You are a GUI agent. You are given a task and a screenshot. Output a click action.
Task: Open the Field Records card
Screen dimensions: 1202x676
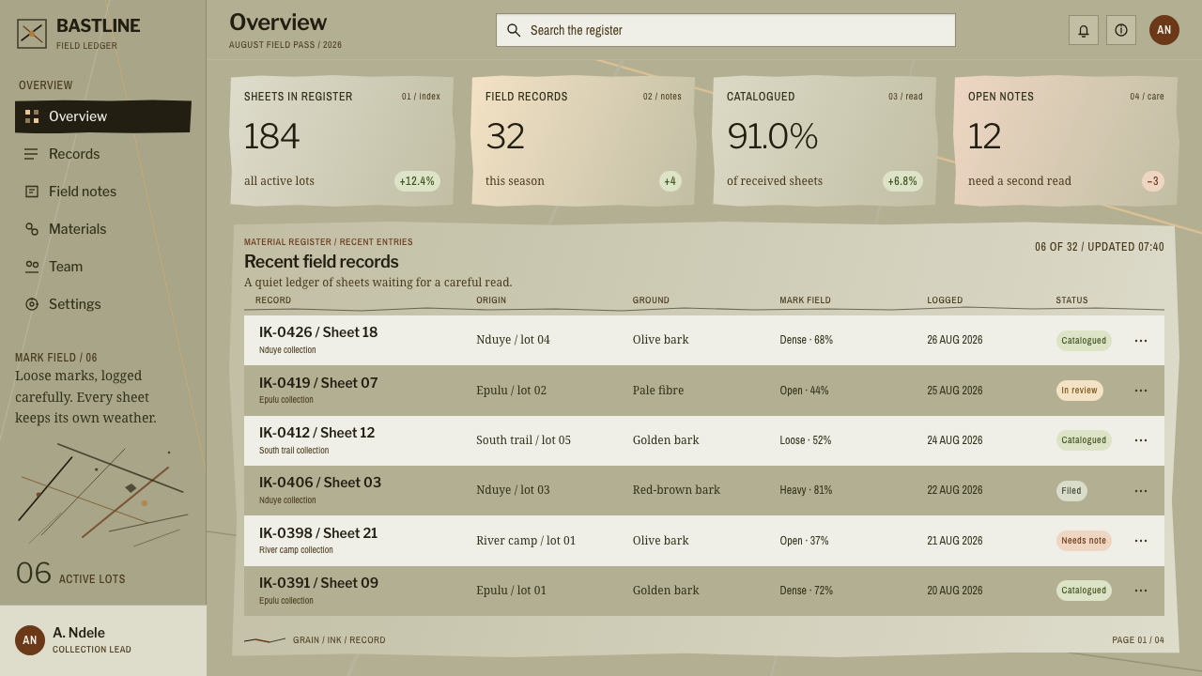[583, 141]
